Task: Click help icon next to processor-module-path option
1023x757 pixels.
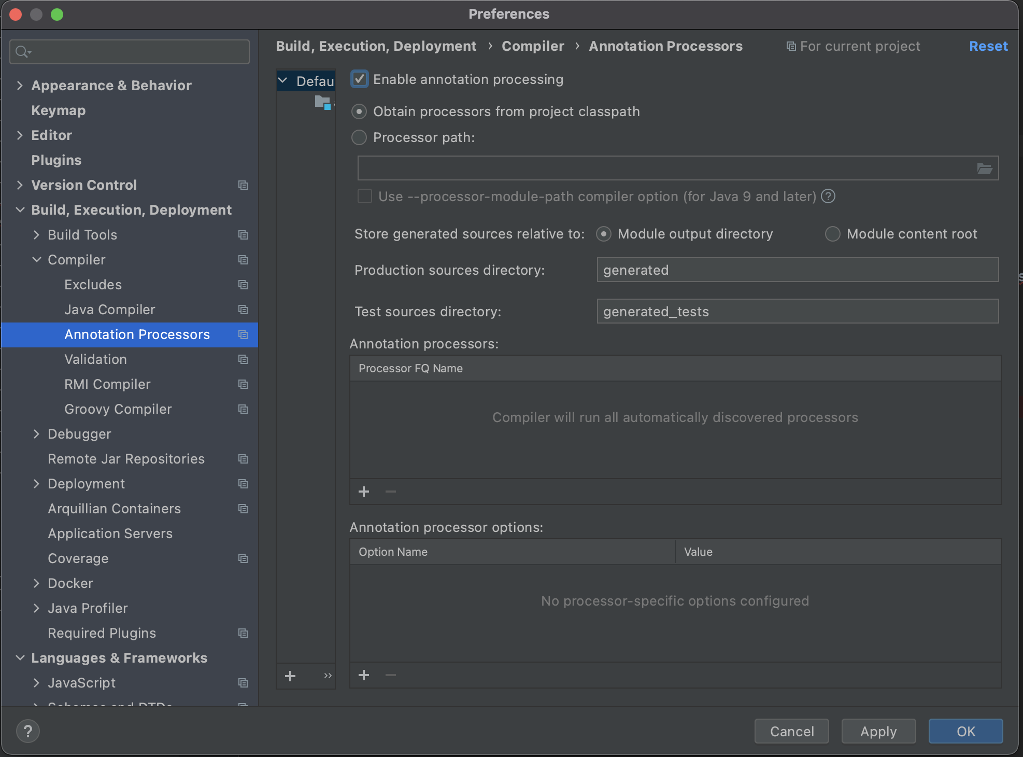Action: tap(828, 197)
